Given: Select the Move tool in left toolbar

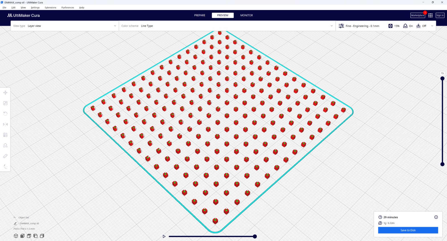Looking at the screenshot, I should (5, 93).
